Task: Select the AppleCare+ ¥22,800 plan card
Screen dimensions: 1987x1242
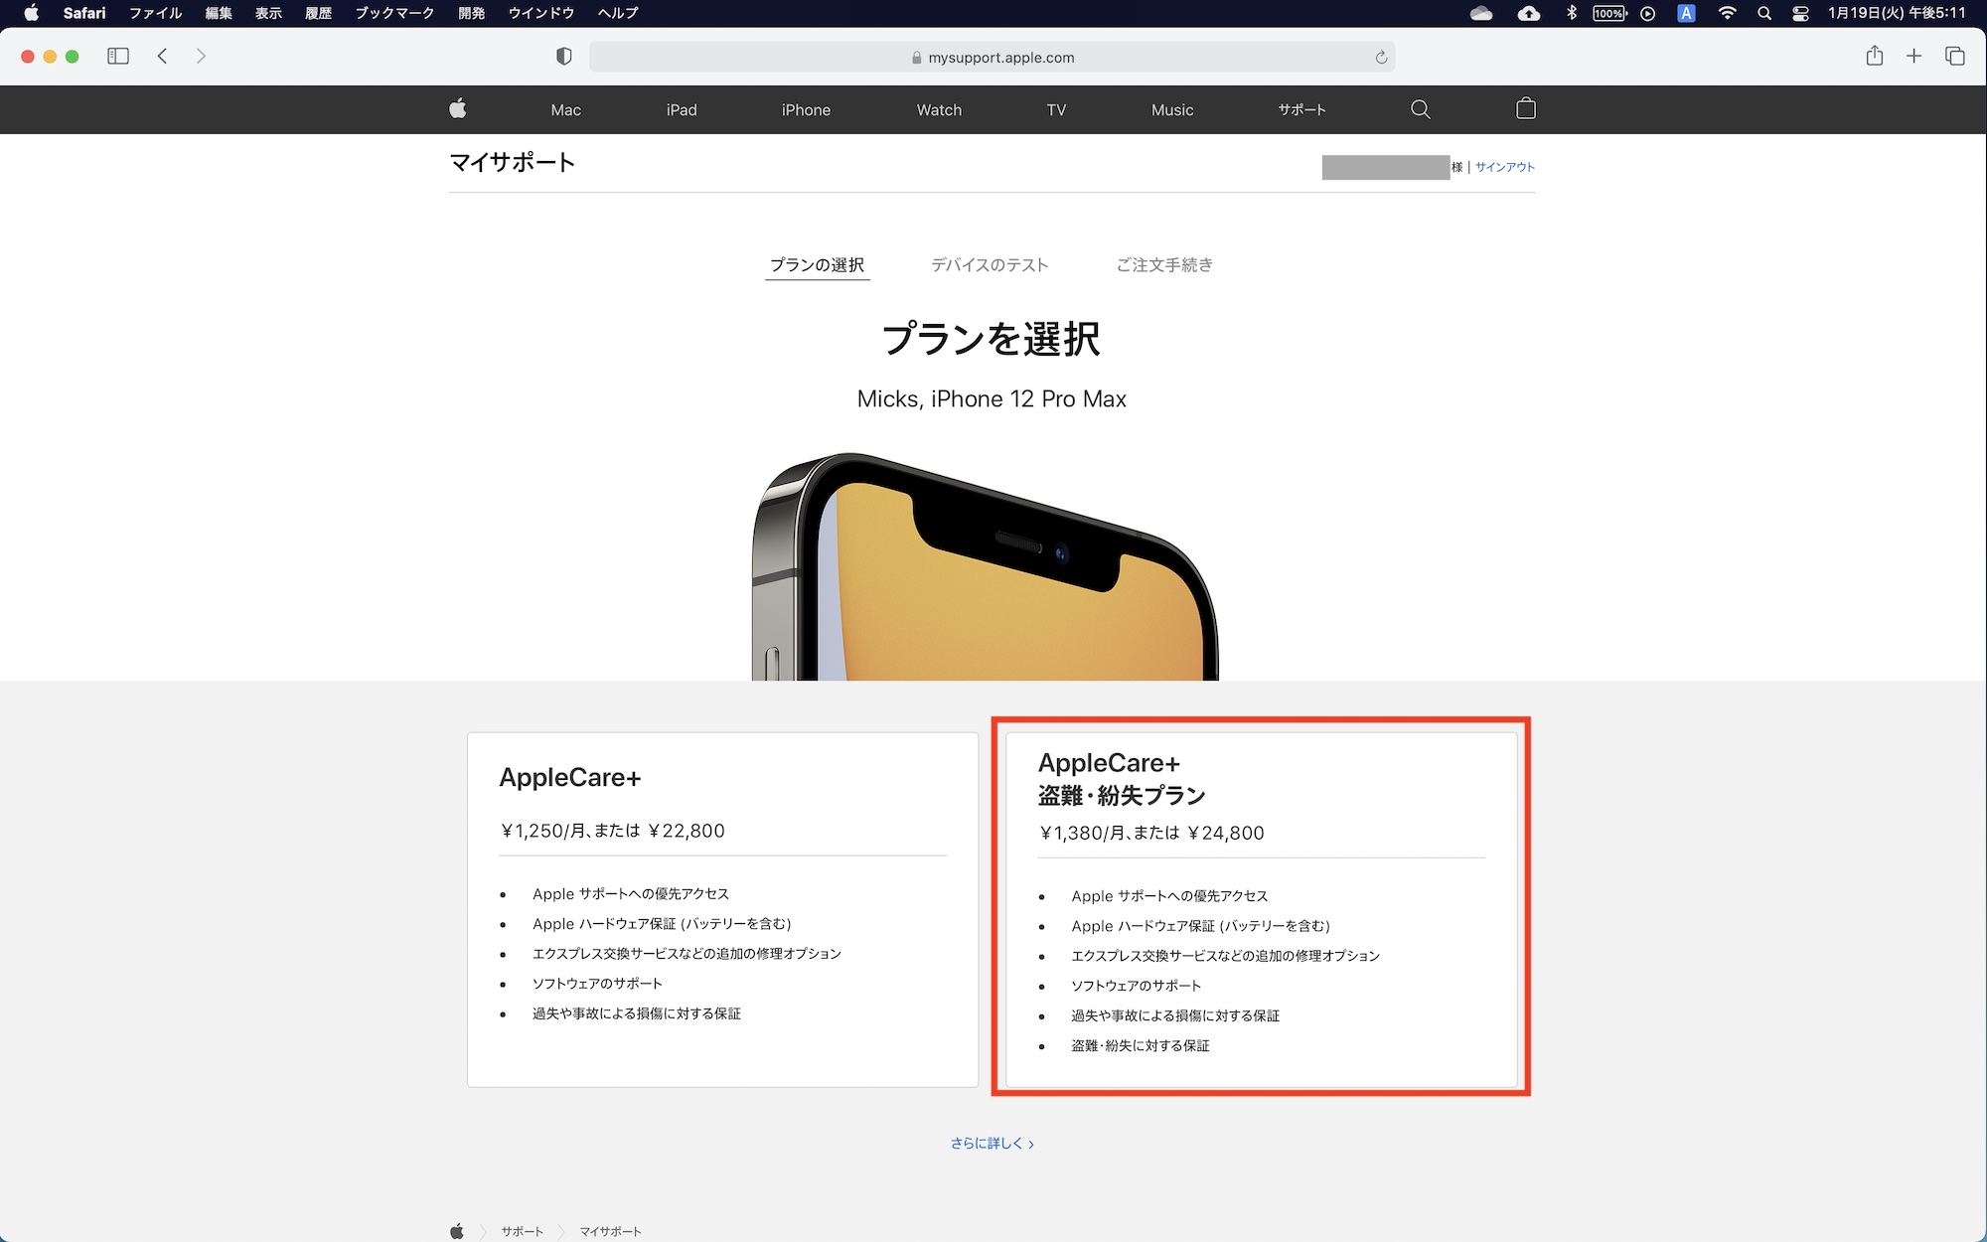Action: 722,908
